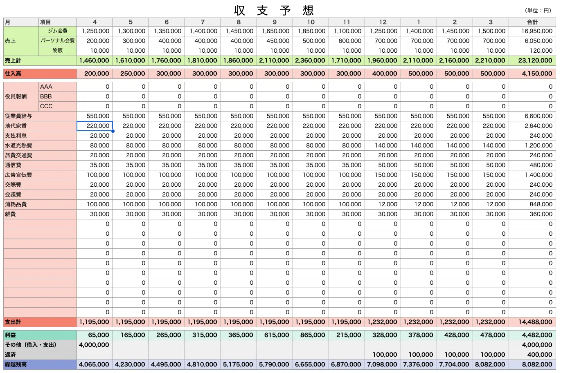The width and height of the screenshot is (561, 373).
Task: Select the 仕入高 value 250,000
Action: point(131,74)
